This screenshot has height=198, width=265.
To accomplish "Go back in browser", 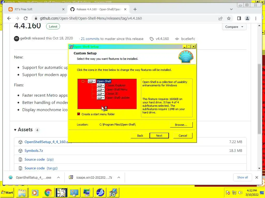I will [9, 18].
